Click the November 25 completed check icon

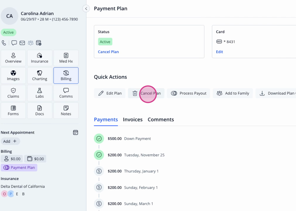click(x=99, y=155)
